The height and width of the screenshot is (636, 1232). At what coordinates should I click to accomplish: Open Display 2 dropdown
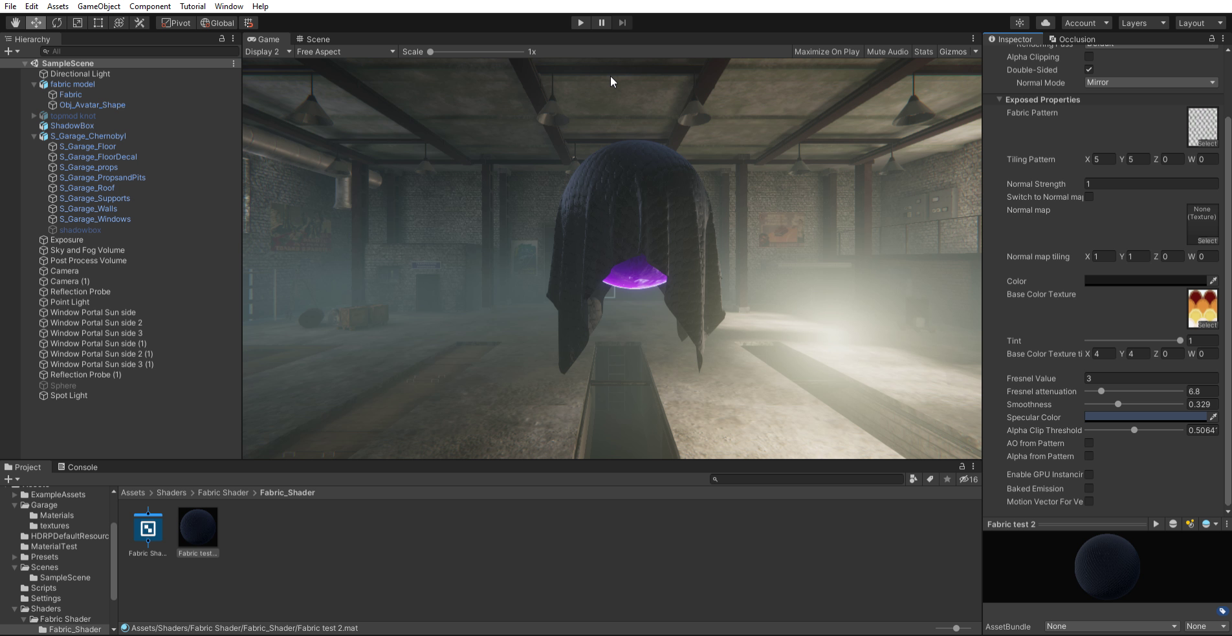click(268, 52)
